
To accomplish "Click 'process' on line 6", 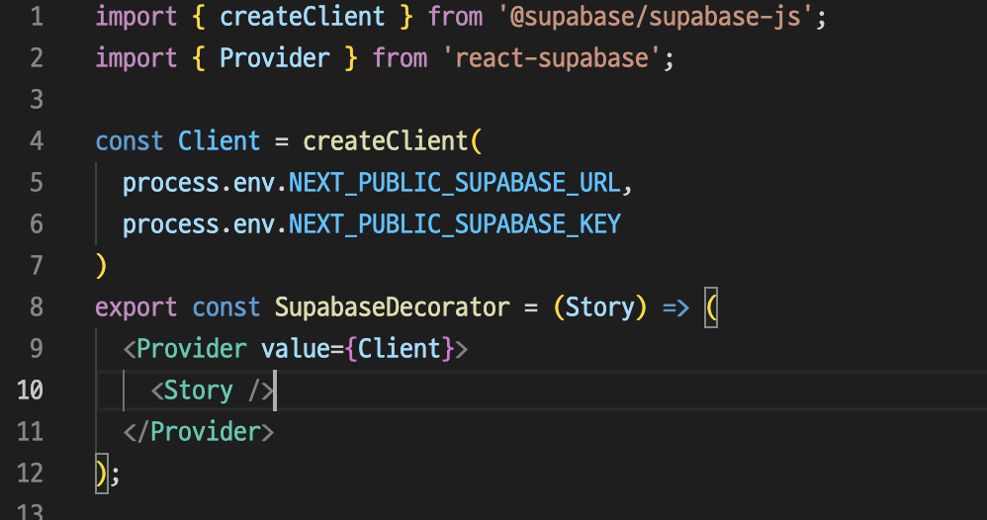I will coord(170,225).
